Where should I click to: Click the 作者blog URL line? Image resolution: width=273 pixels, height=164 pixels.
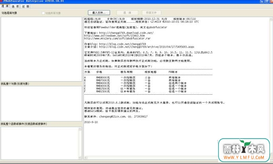tap(115, 44)
